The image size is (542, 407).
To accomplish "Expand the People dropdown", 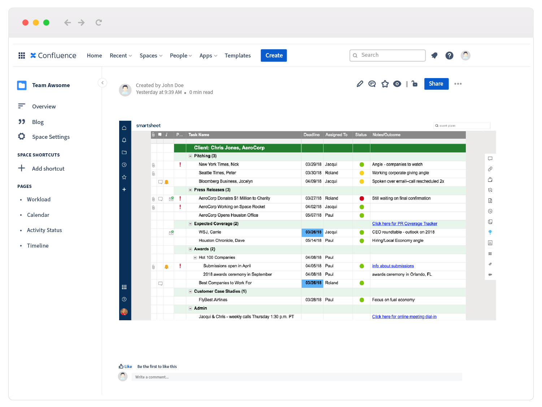I will point(181,55).
